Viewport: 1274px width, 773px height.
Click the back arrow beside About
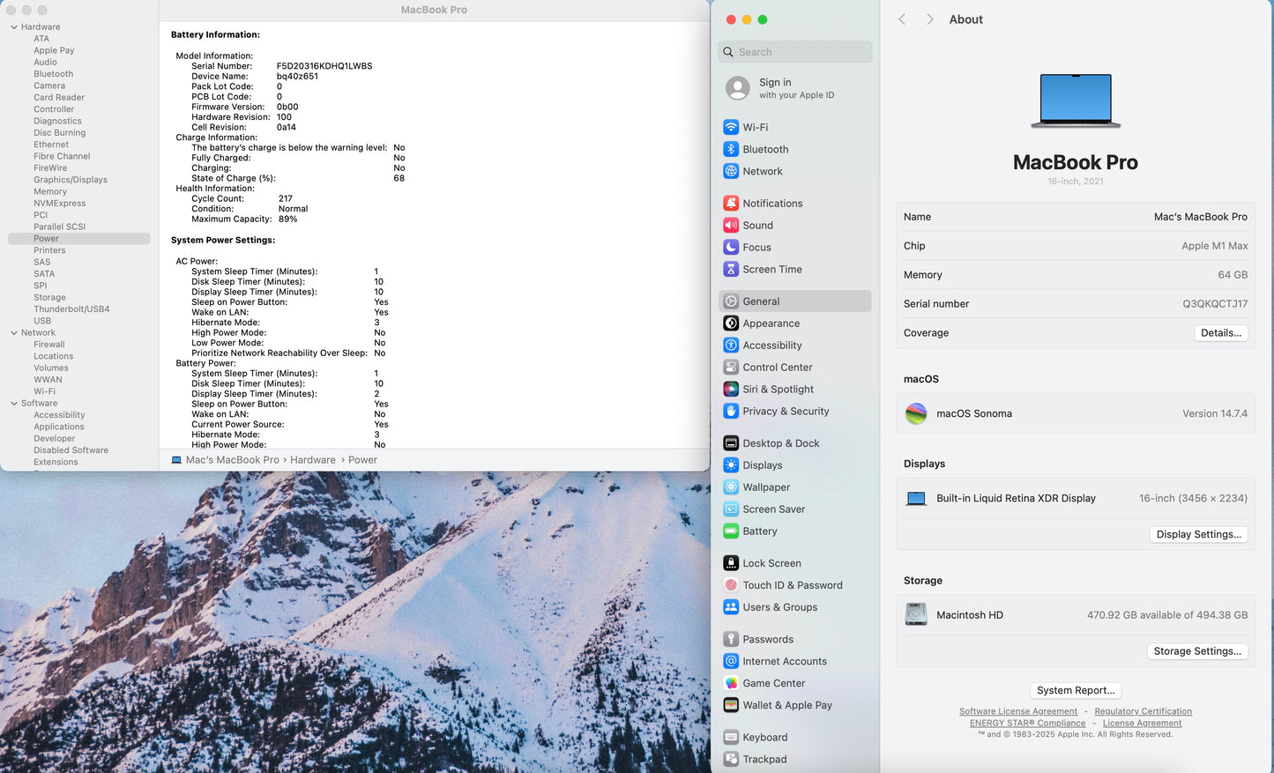tap(902, 19)
